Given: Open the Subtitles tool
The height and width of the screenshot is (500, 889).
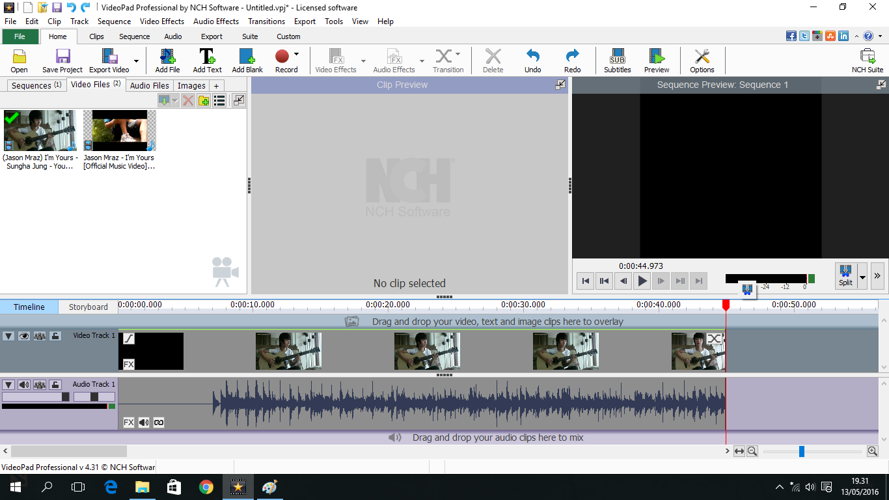Looking at the screenshot, I should pos(617,61).
